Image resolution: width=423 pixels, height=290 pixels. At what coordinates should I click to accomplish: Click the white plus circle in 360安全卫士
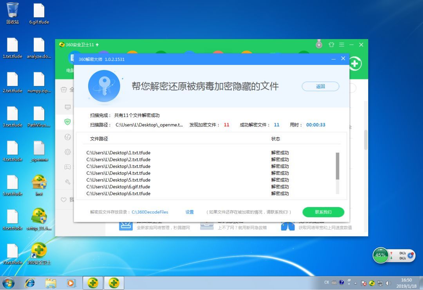355,64
